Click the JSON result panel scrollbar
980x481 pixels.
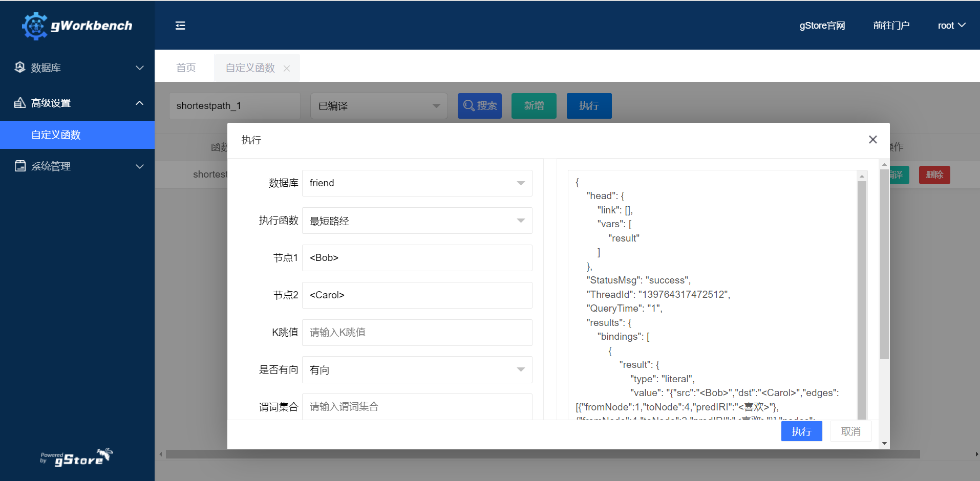point(862,297)
